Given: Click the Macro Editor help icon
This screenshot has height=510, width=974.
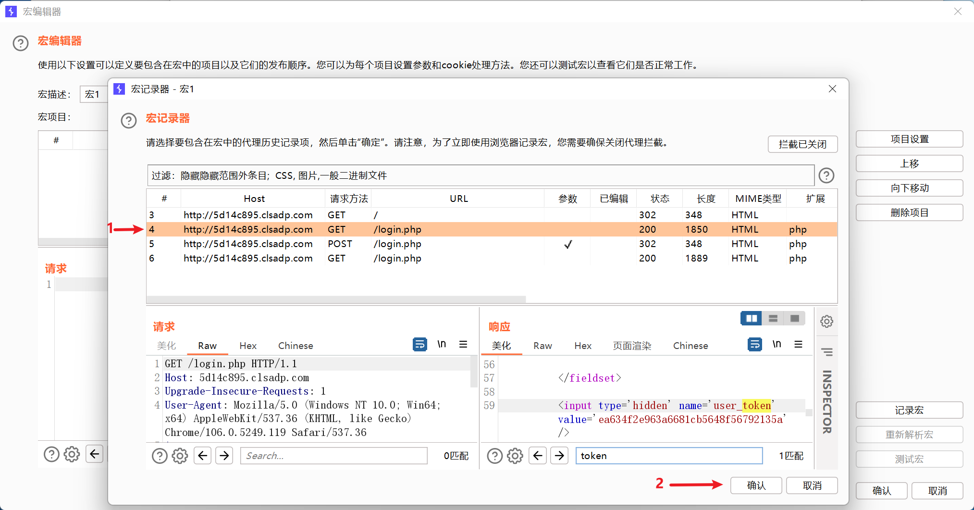Looking at the screenshot, I should click(21, 43).
